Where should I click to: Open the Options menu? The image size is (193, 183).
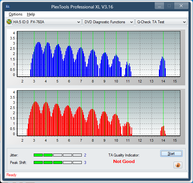(x=16, y=14)
